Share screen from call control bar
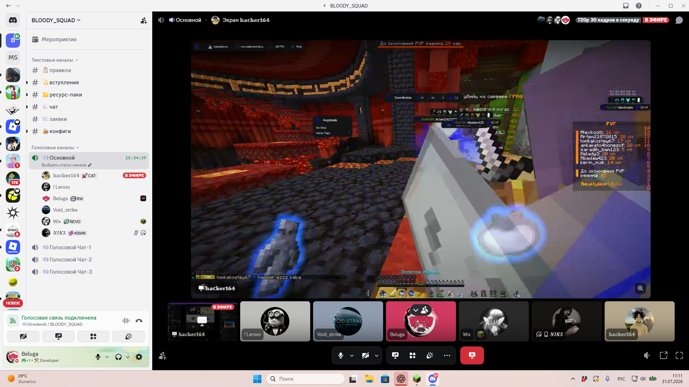 tap(395, 355)
